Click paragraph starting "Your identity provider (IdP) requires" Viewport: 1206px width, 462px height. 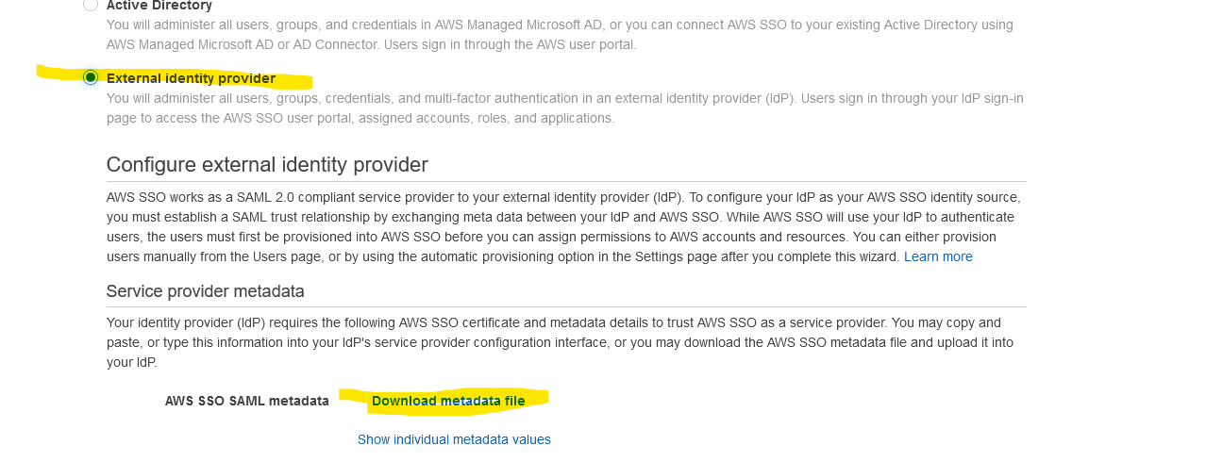click(x=560, y=342)
